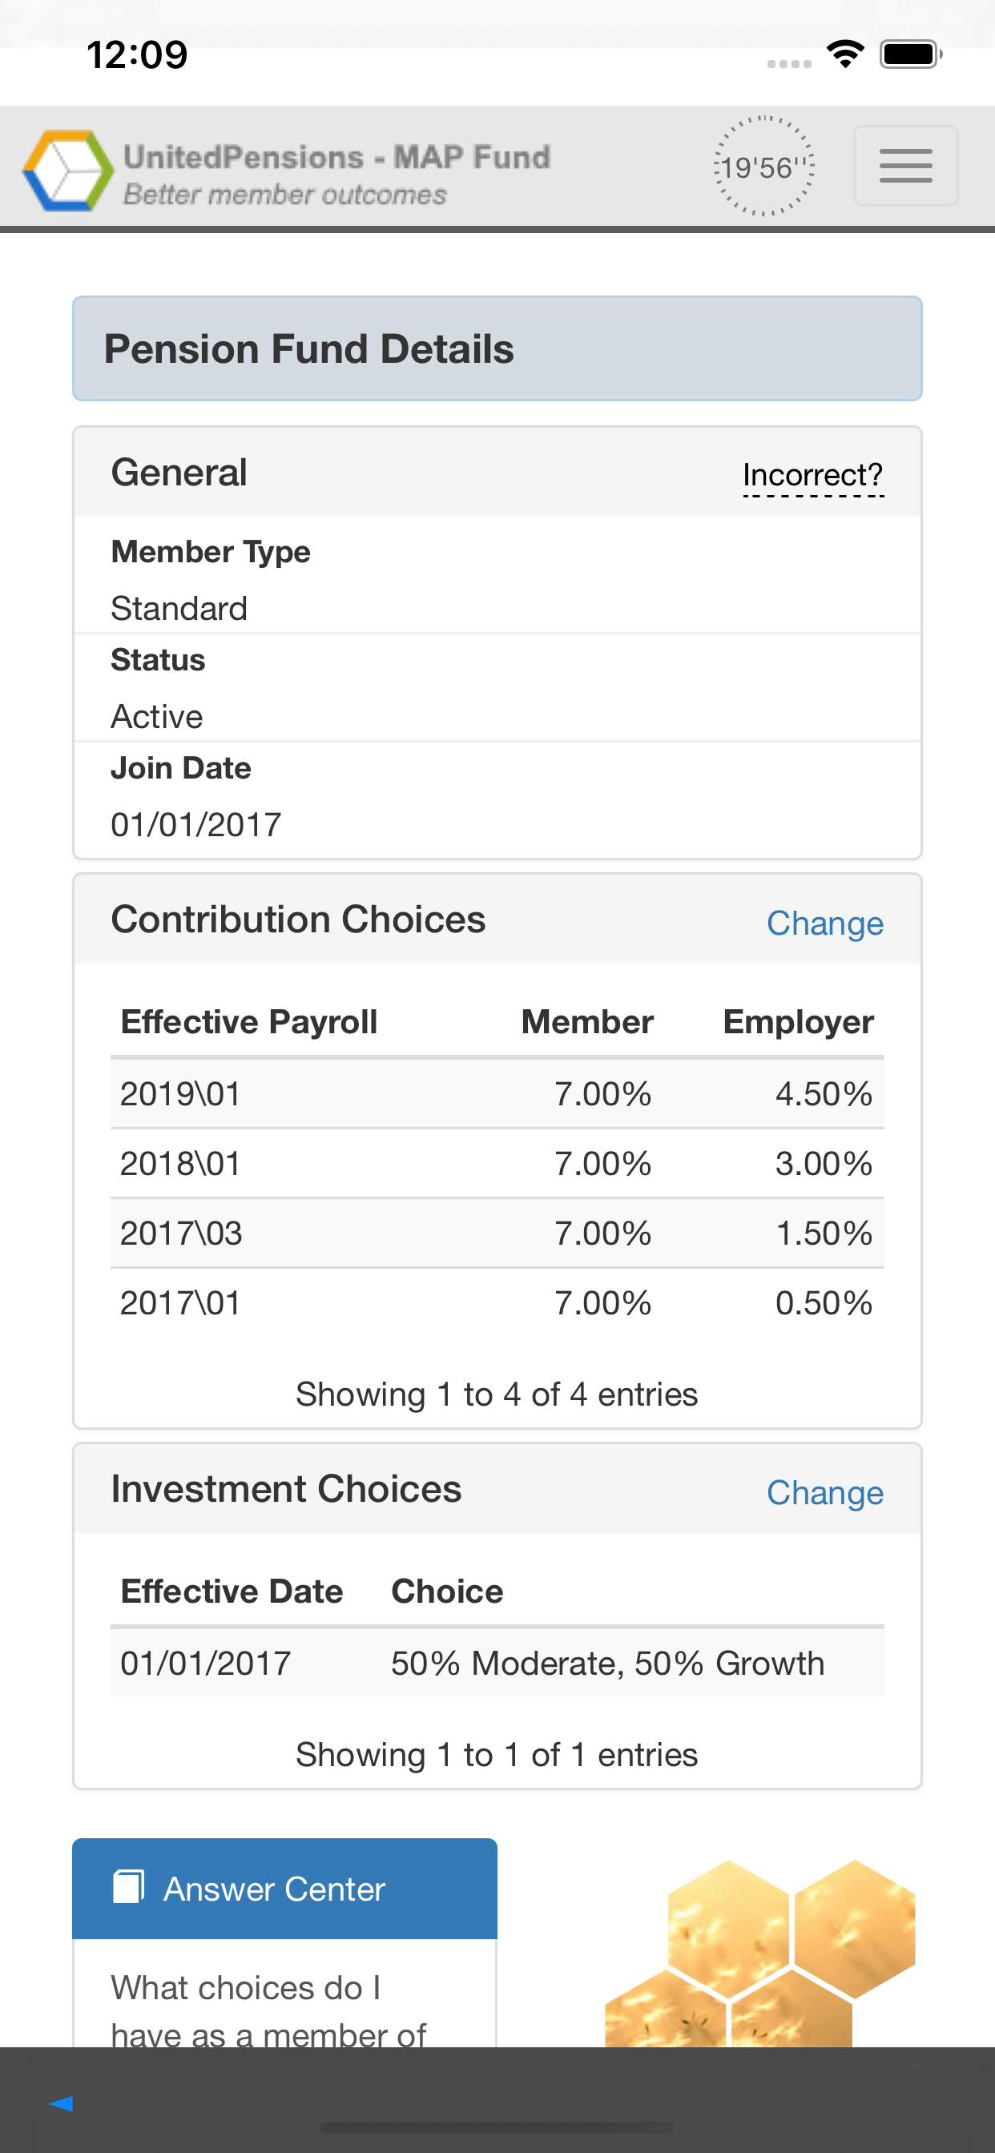Select the 2017\03 contribution row

pos(497,1233)
